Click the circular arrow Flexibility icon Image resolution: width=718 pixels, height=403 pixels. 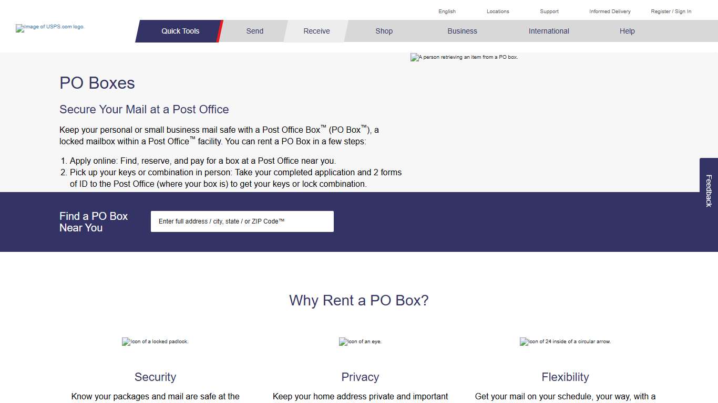coord(565,342)
